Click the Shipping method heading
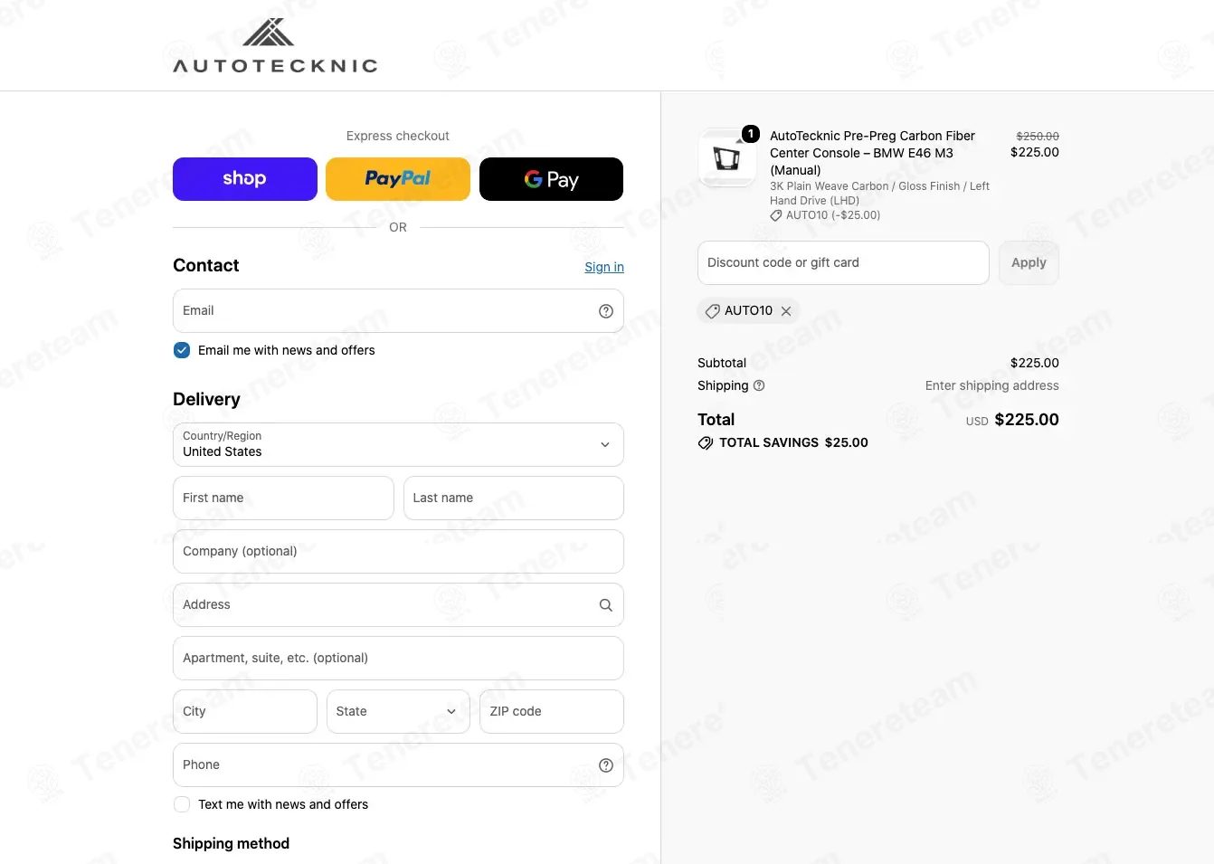The image size is (1214, 864). 231,843
